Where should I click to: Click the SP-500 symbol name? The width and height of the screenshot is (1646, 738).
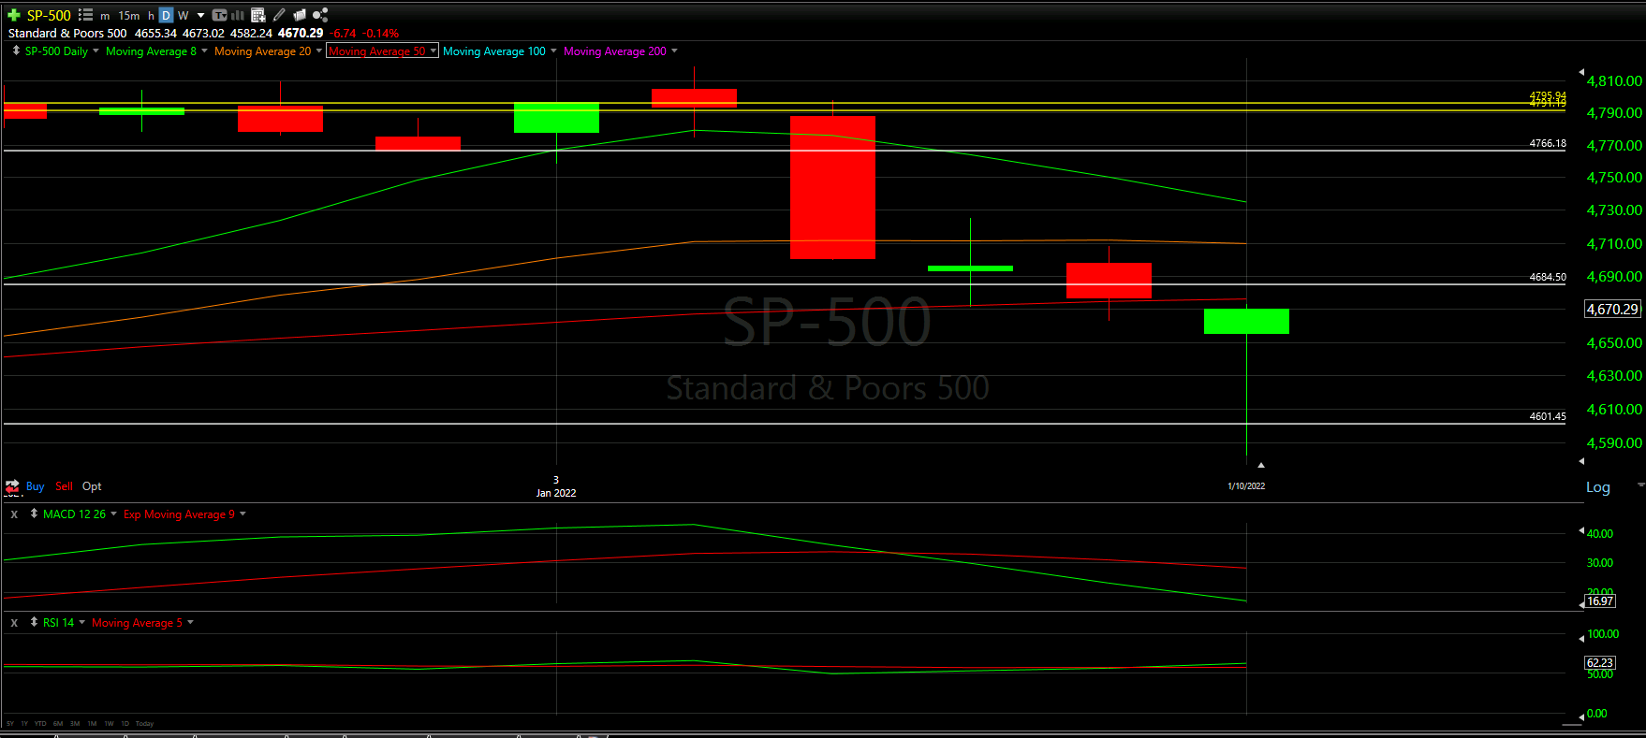tap(49, 16)
